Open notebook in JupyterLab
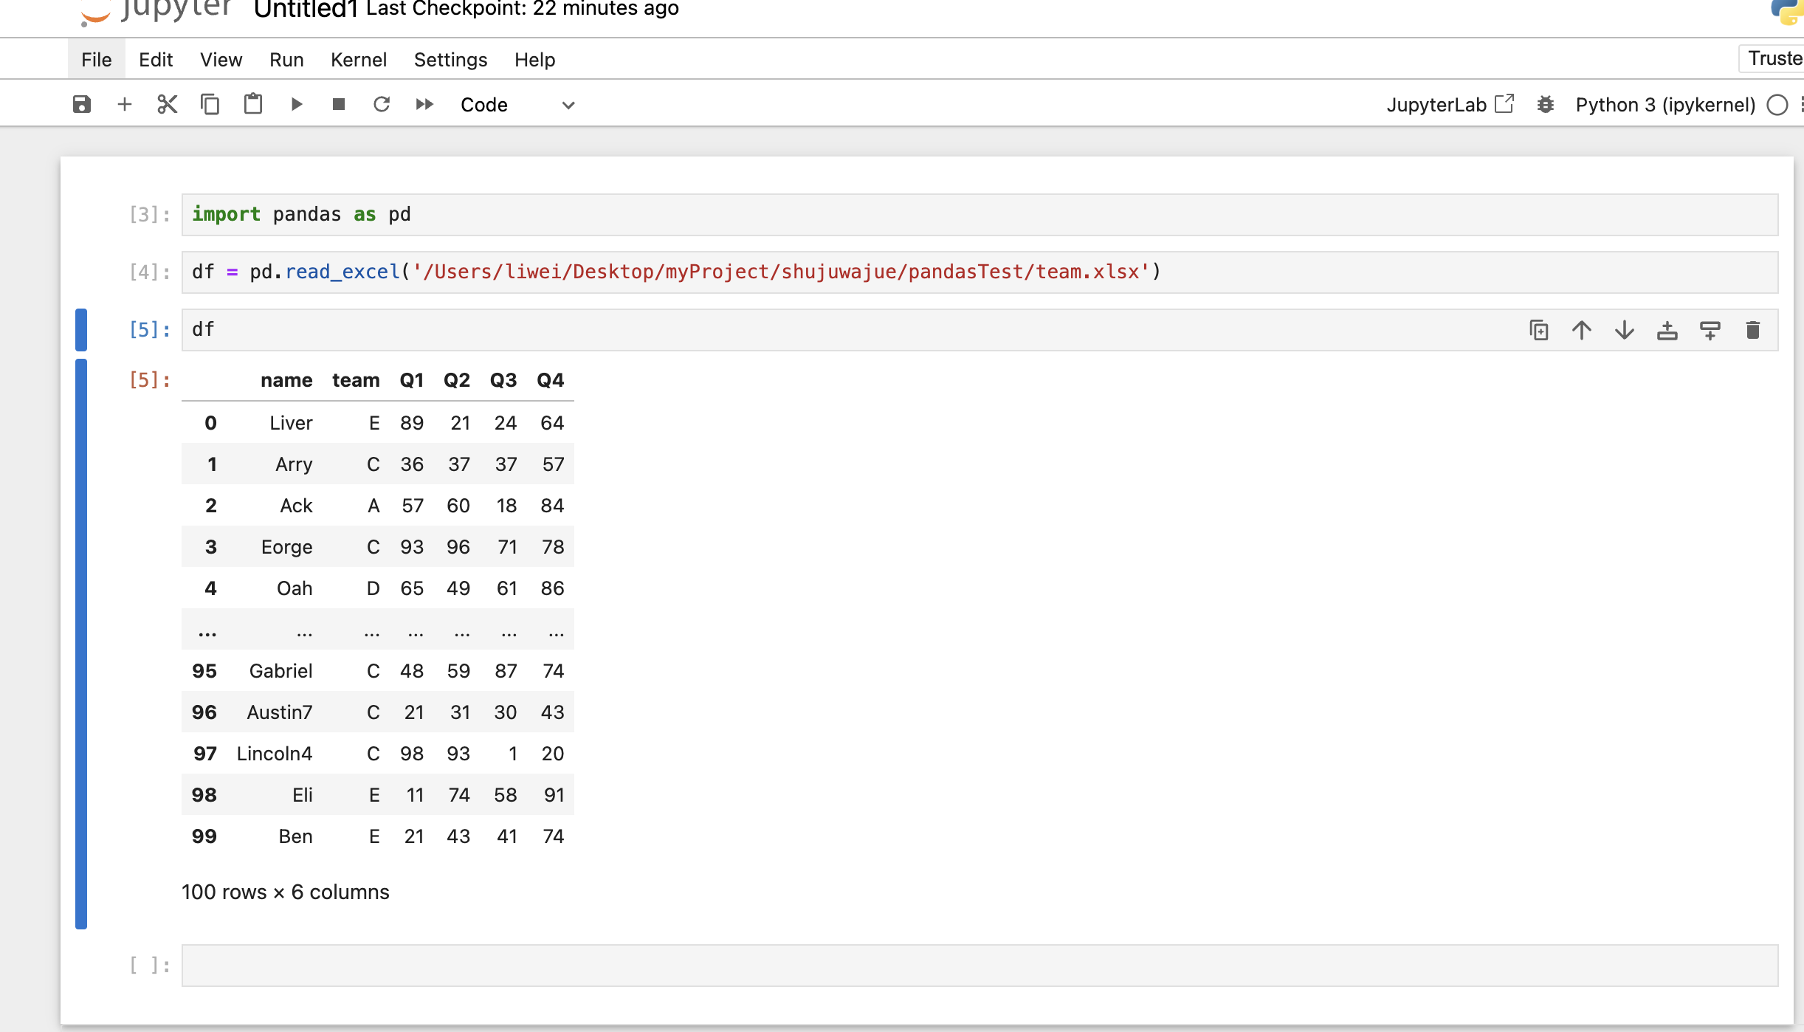 click(x=1450, y=104)
